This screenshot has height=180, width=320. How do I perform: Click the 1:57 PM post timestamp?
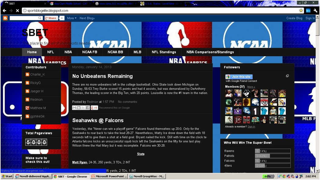pos(108,102)
